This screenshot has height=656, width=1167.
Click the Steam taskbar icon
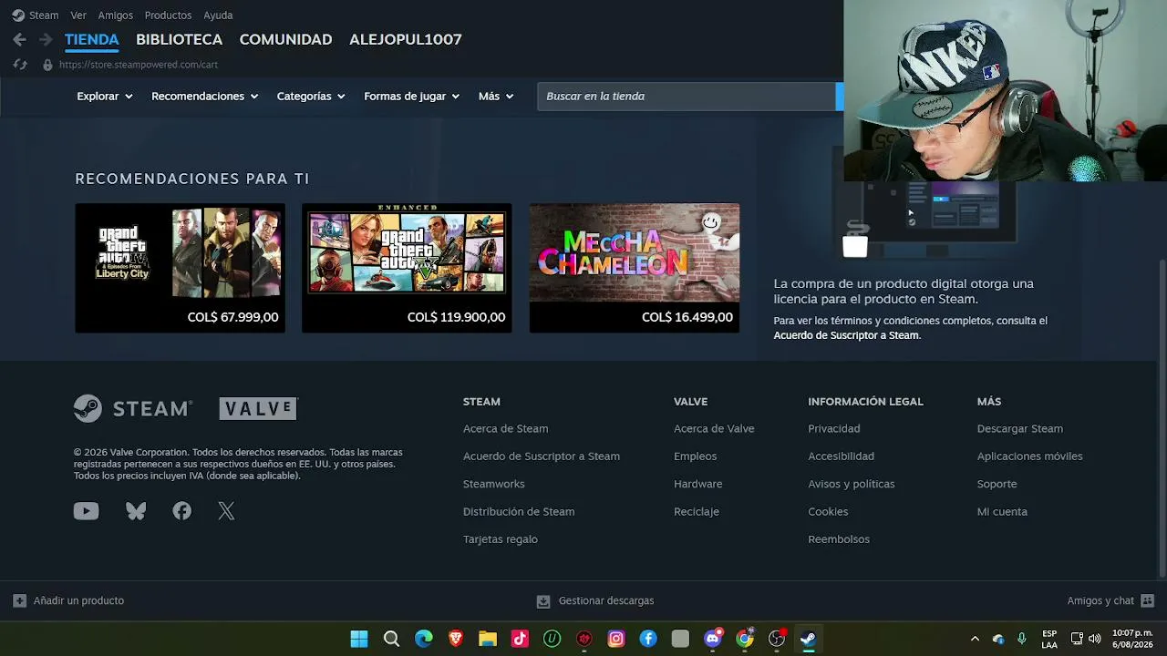click(x=808, y=639)
